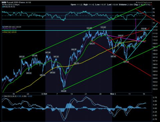The image size is (160, 122).
Task: Click the Nov 4 date axis label
Action: (x=113, y=94)
